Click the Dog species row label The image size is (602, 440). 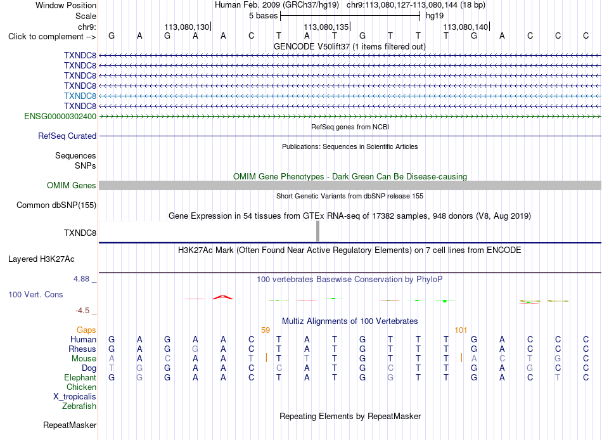(x=89, y=368)
